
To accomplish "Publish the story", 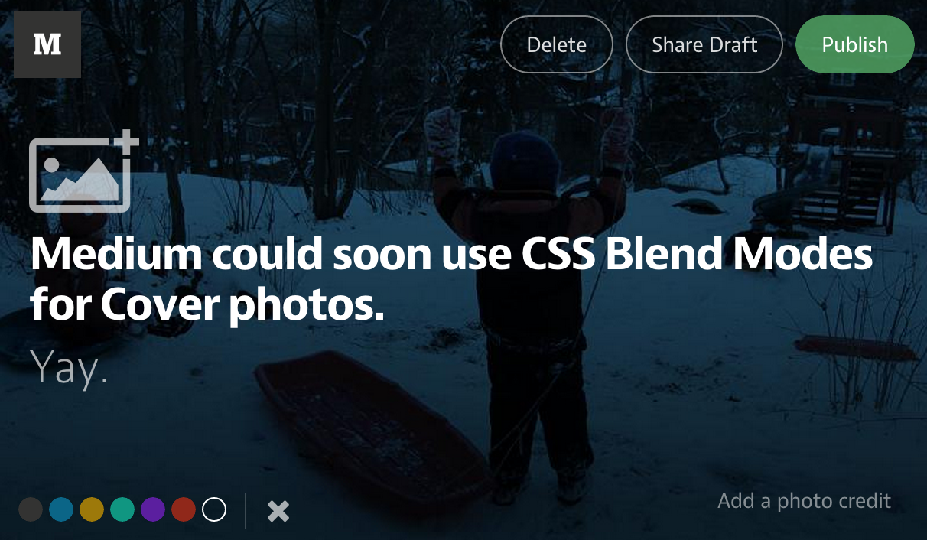I will tap(855, 45).
